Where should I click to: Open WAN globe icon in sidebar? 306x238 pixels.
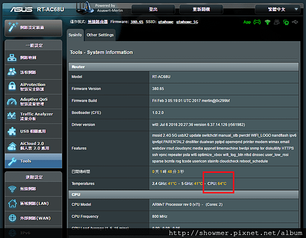pos(12,218)
